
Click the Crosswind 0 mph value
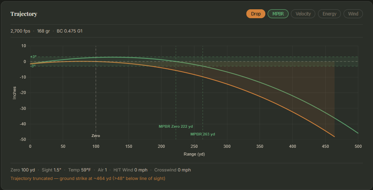172,170
